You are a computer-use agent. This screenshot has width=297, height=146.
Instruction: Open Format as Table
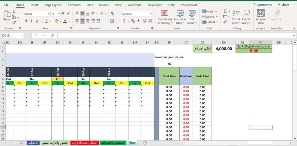(180, 17)
